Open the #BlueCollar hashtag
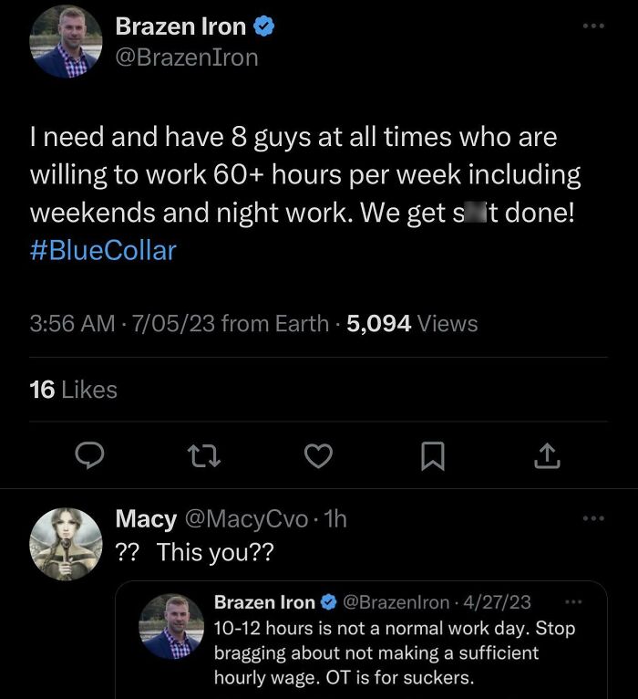The height and width of the screenshot is (699, 638). 103,249
